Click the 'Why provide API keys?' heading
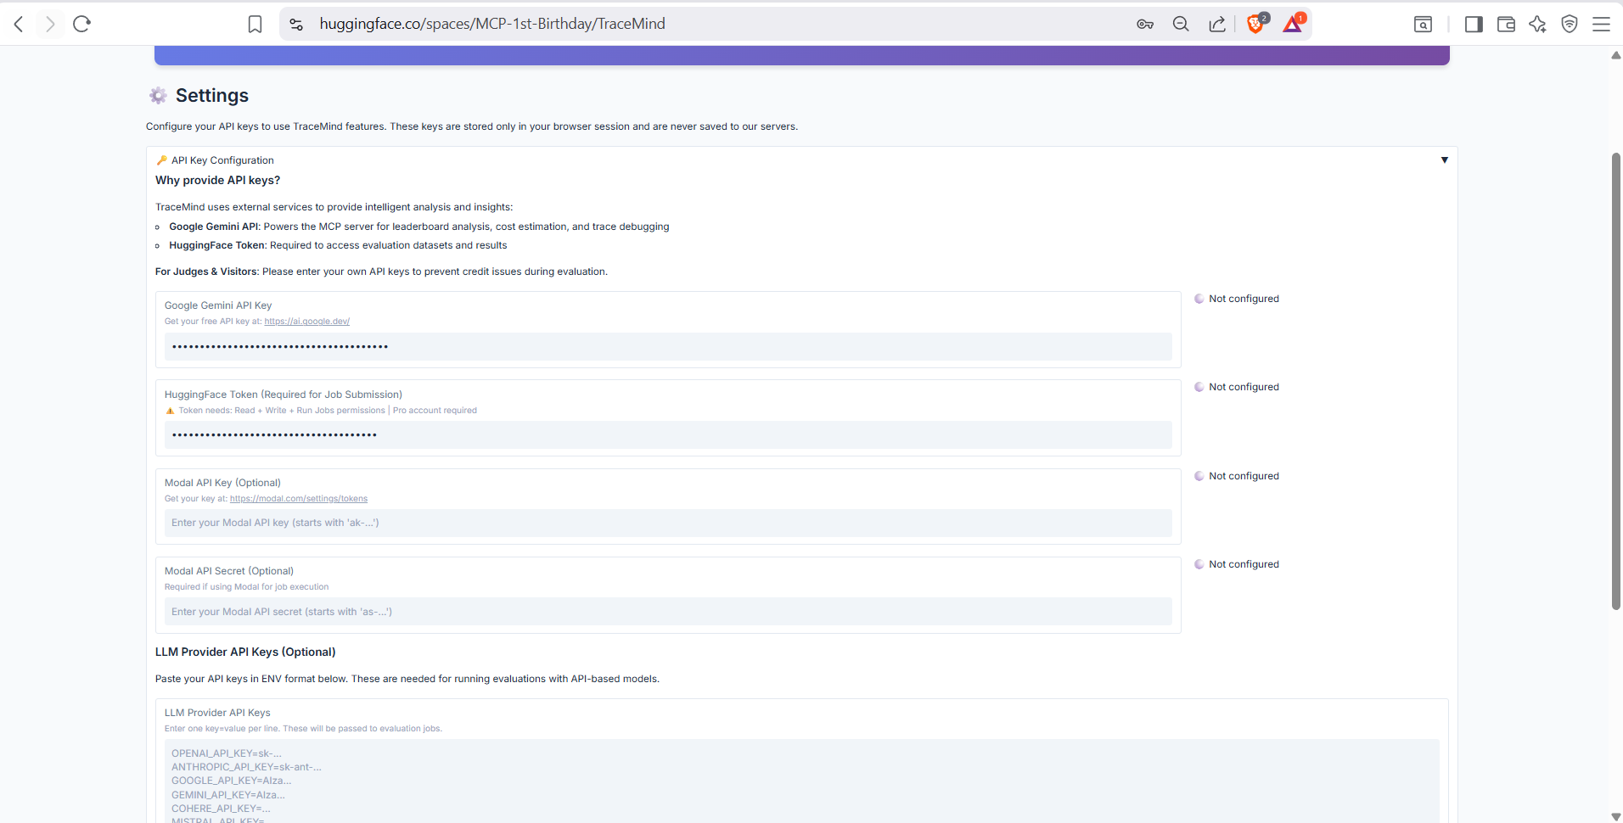Image resolution: width=1623 pixels, height=823 pixels. click(217, 181)
